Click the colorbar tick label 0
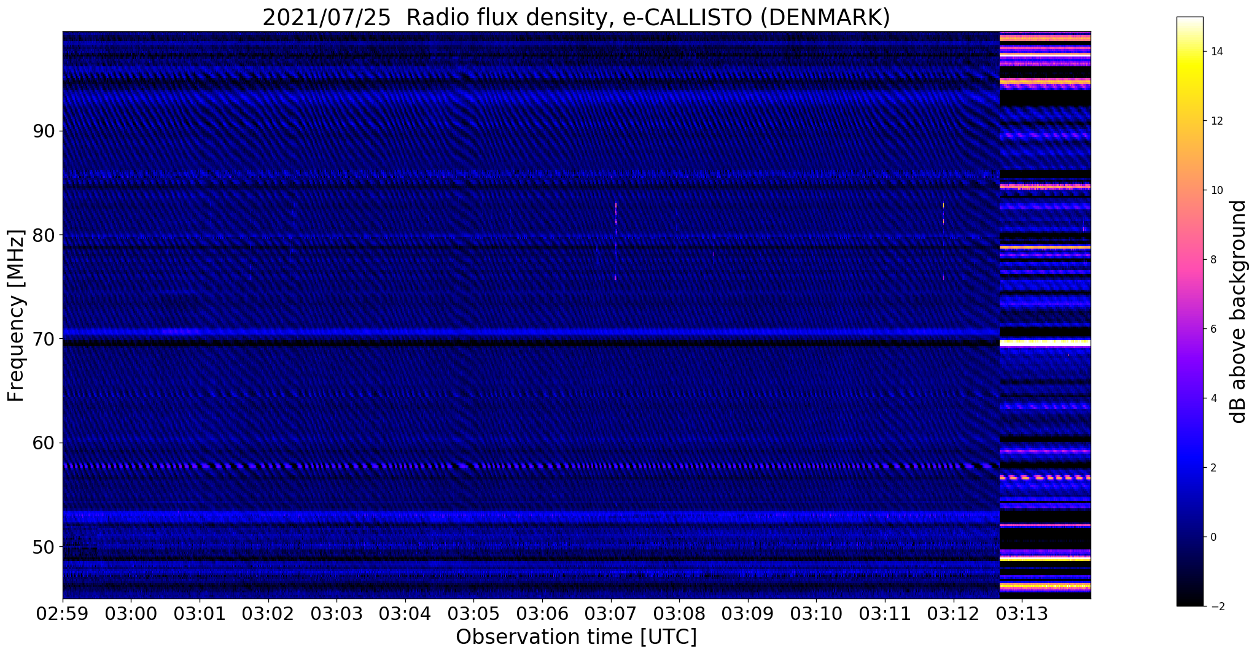Image resolution: width=1257 pixels, height=655 pixels. tap(1213, 537)
